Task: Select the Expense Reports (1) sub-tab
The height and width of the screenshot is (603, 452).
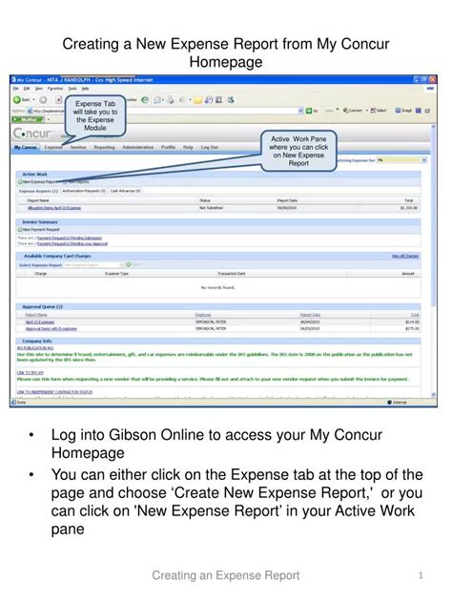Action: 38,191
